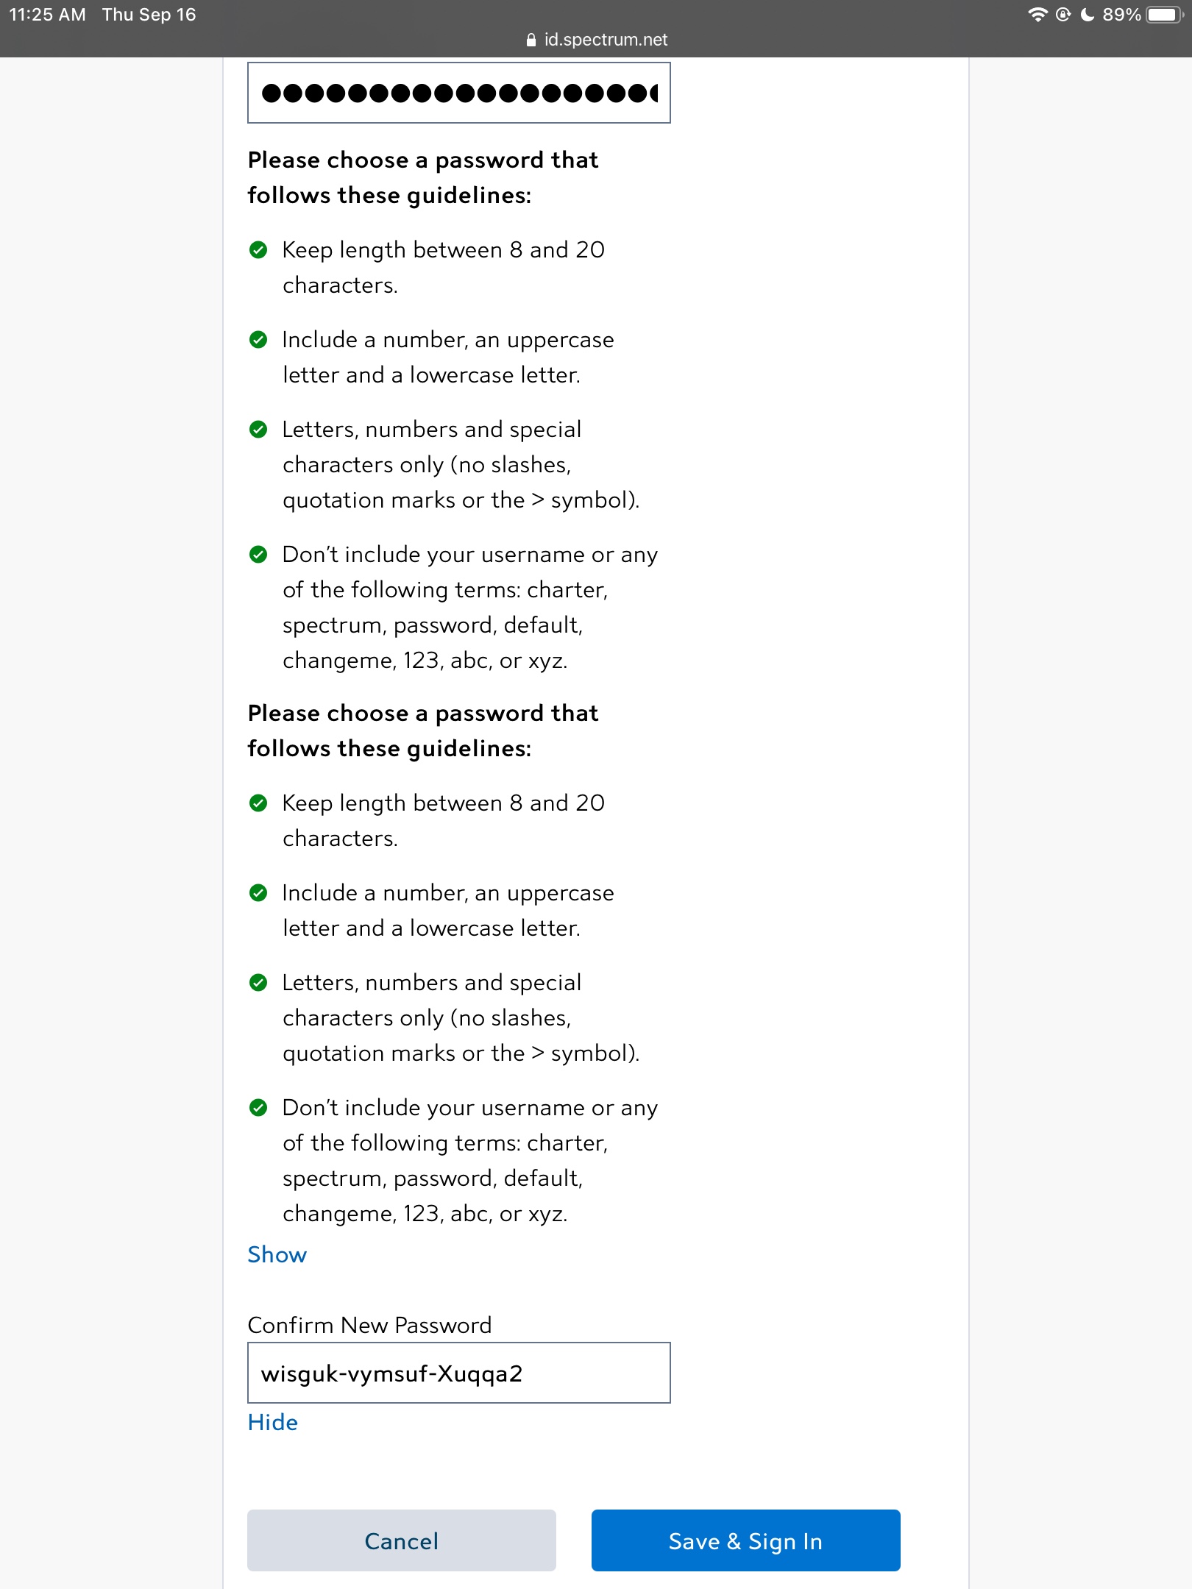The image size is (1192, 1589).
Task: Click second list's check beside username terms rule
Action: click(x=258, y=1108)
